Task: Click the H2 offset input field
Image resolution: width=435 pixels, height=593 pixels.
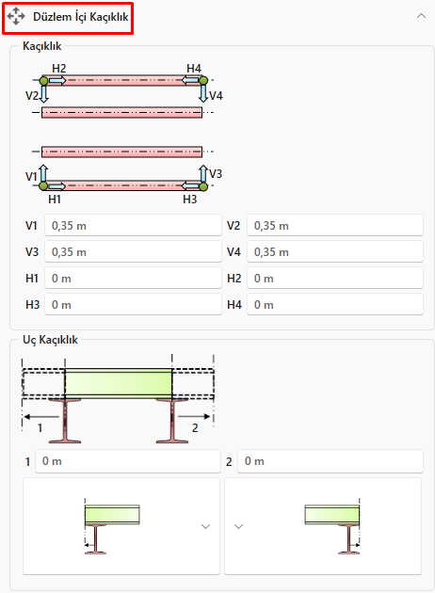Action: pyautogui.click(x=335, y=279)
